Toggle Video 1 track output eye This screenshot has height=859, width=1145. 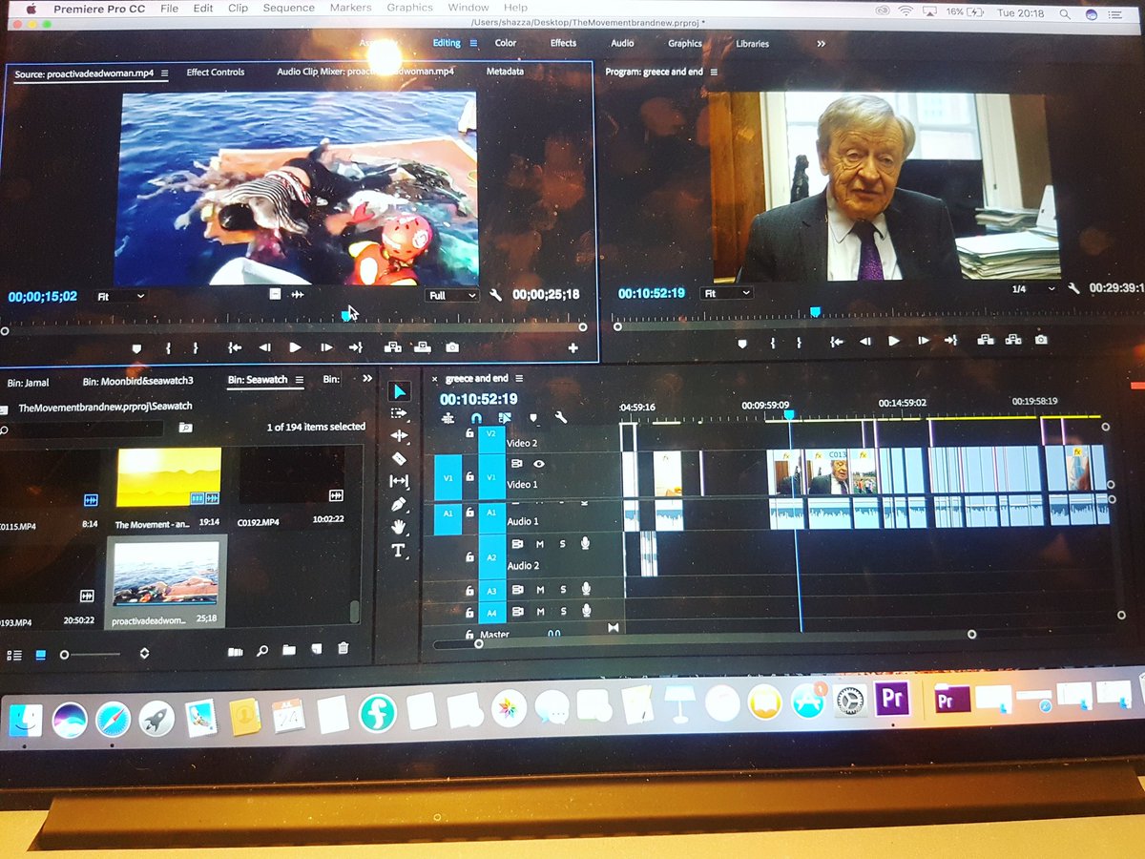(539, 464)
